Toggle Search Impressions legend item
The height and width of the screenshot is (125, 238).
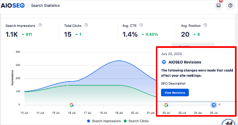104,121
